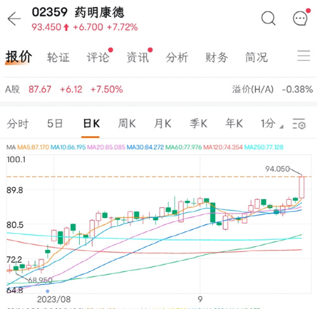Switch to 月K monthly candlesticks

point(162,123)
